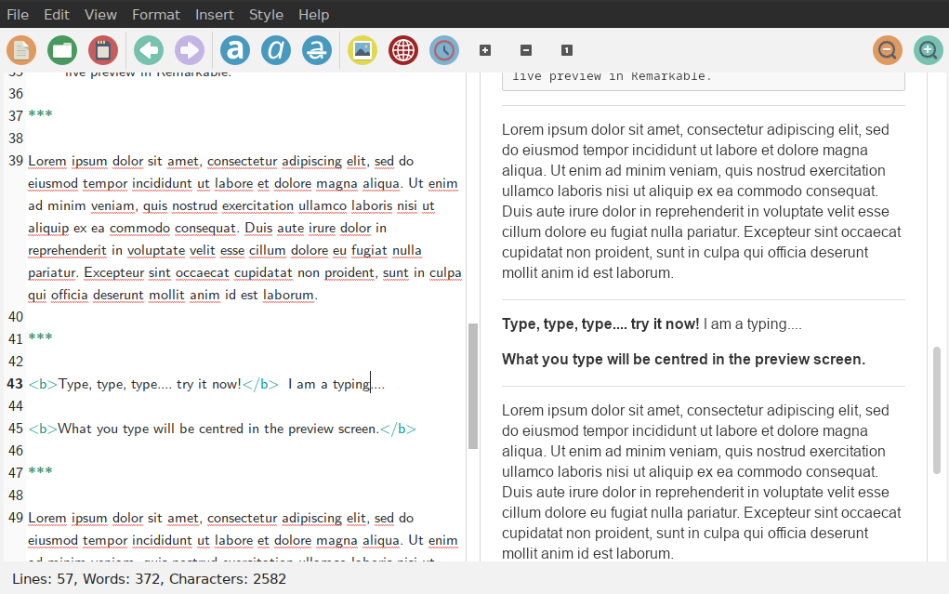The height and width of the screenshot is (594, 949).
Task: Click the small plus toolbar button
Action: coord(484,50)
